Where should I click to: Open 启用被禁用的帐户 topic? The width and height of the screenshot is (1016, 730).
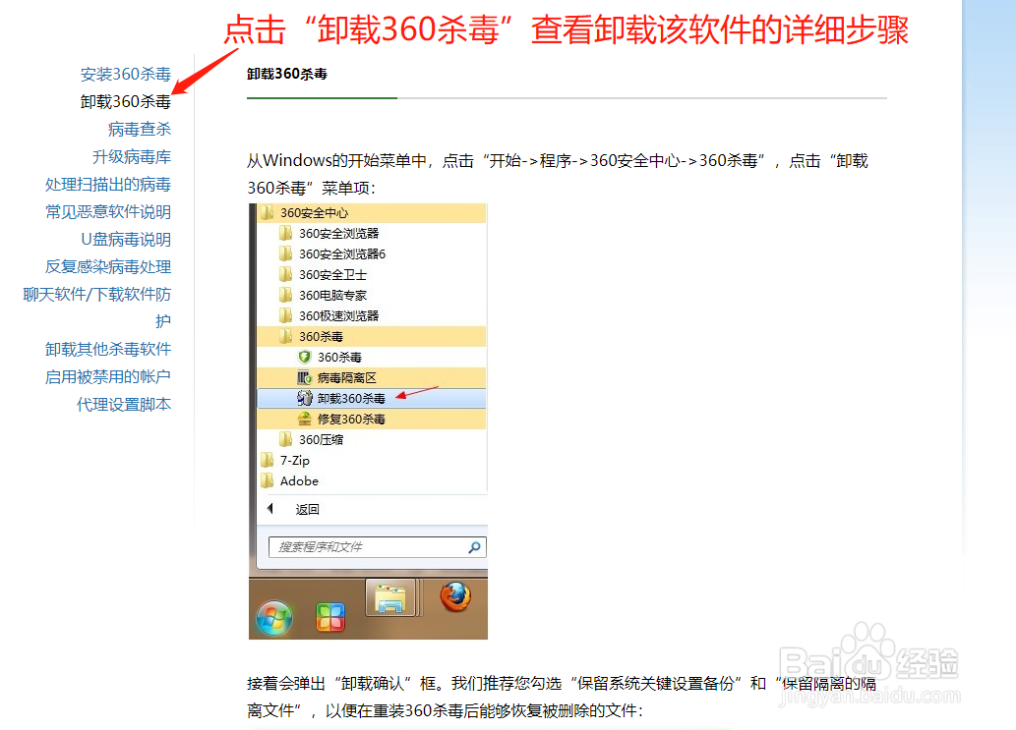click(x=108, y=376)
